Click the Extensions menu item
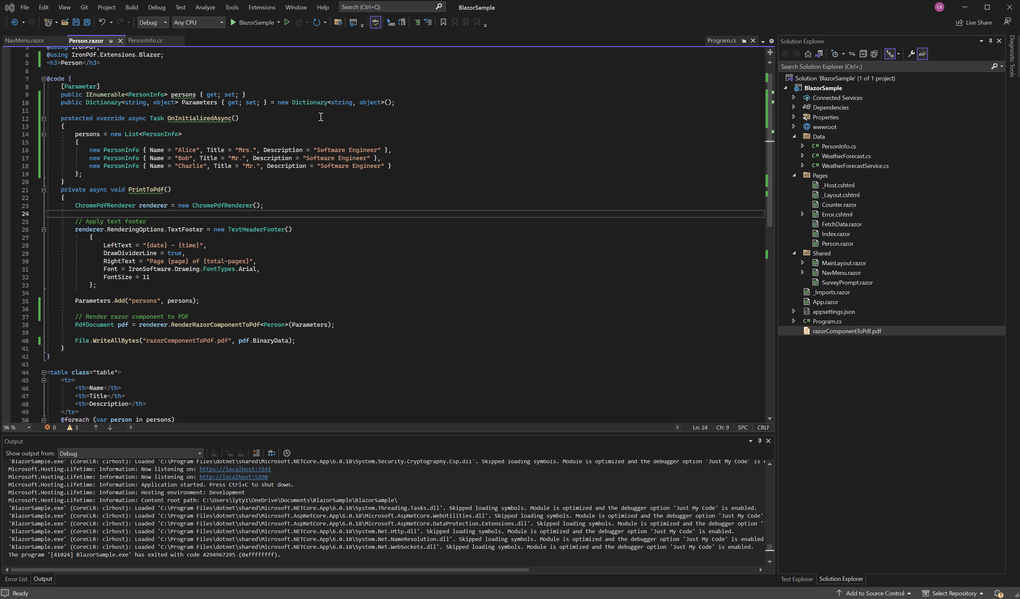The image size is (1020, 599). click(262, 6)
